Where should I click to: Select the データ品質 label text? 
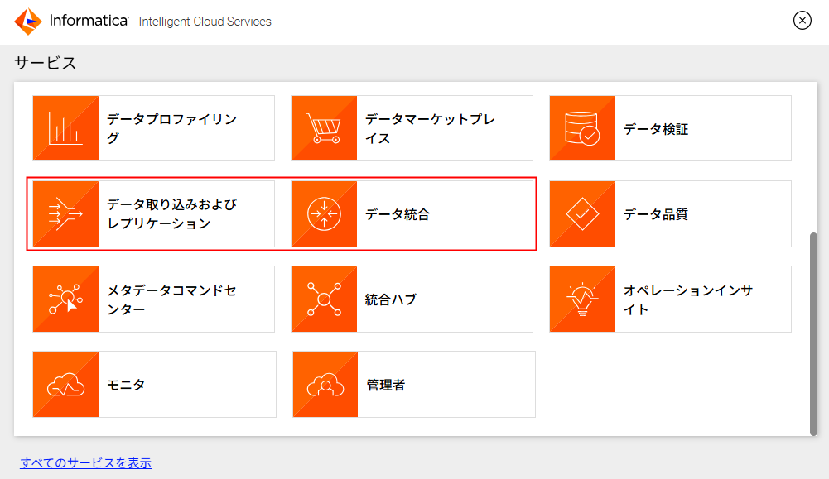[x=656, y=214]
